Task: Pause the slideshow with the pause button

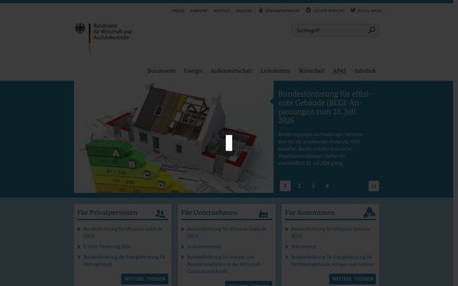Action: (x=373, y=186)
